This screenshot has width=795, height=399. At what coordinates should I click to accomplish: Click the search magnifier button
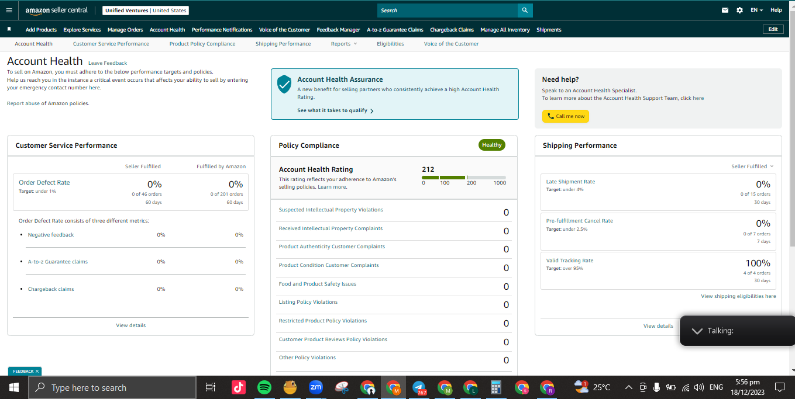click(525, 10)
